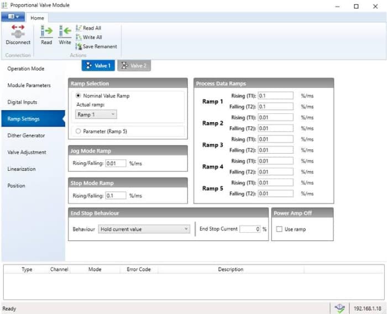Click the Ramp 1 Rising (T1) field
The width and height of the screenshot is (387, 314).
[275, 96]
